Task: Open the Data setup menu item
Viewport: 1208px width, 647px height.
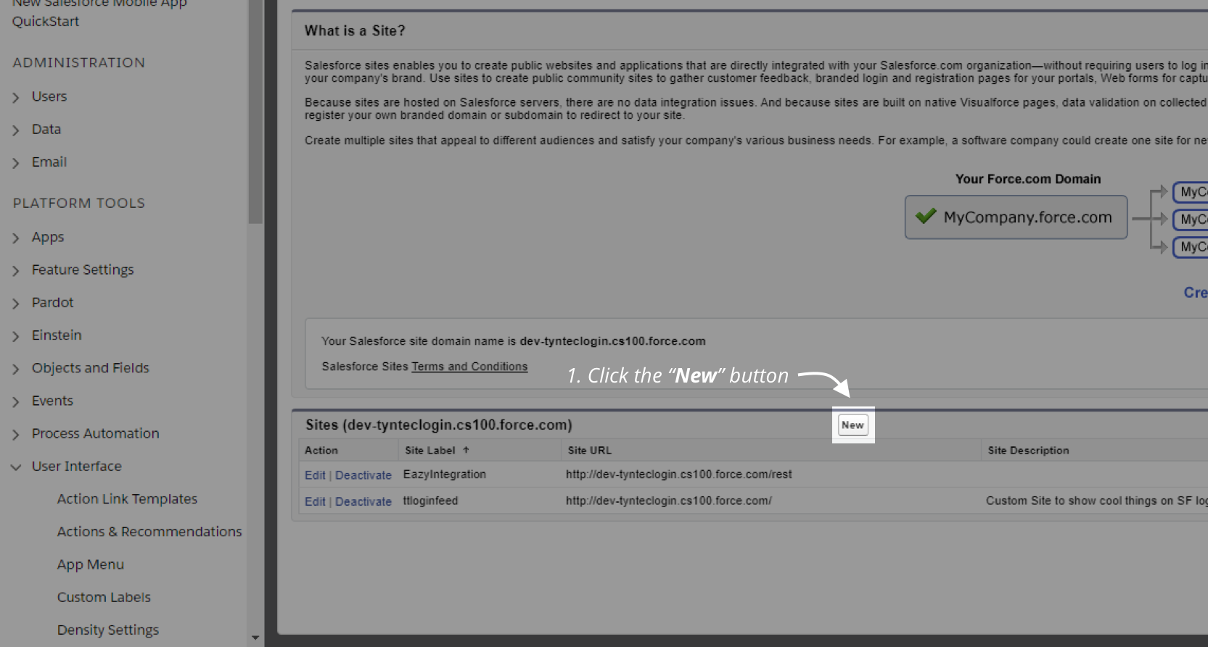Action: 46,129
